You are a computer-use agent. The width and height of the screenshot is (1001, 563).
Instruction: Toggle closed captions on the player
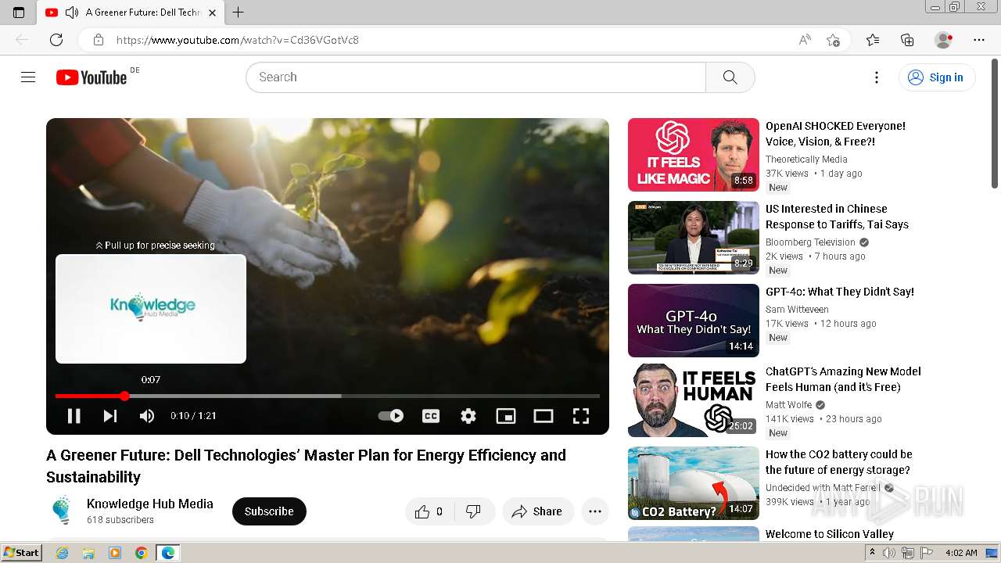pyautogui.click(x=431, y=416)
